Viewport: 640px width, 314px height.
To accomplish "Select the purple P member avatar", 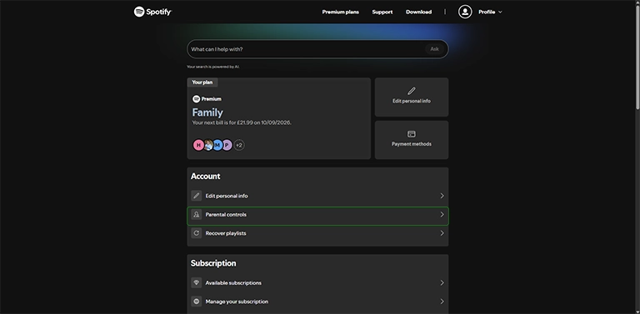I will point(227,145).
